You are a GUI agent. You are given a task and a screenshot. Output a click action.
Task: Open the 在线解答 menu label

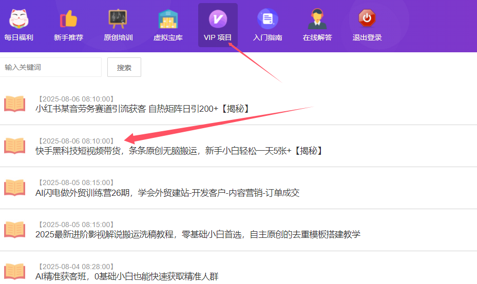pyautogui.click(x=317, y=37)
